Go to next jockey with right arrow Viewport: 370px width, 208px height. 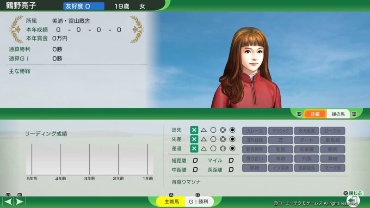[x=19, y=202]
